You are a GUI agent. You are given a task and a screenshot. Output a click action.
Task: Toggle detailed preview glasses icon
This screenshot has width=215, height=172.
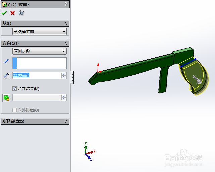pos(21,13)
